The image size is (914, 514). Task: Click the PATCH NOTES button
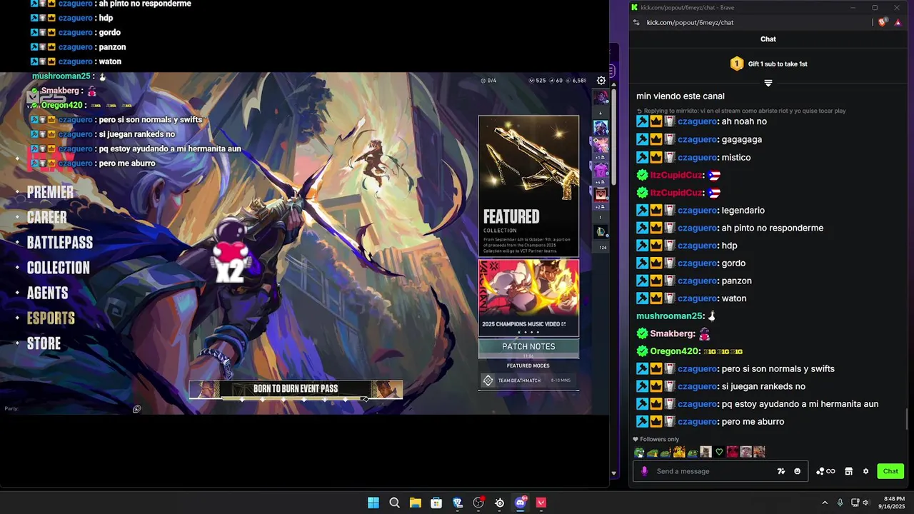[x=528, y=348]
